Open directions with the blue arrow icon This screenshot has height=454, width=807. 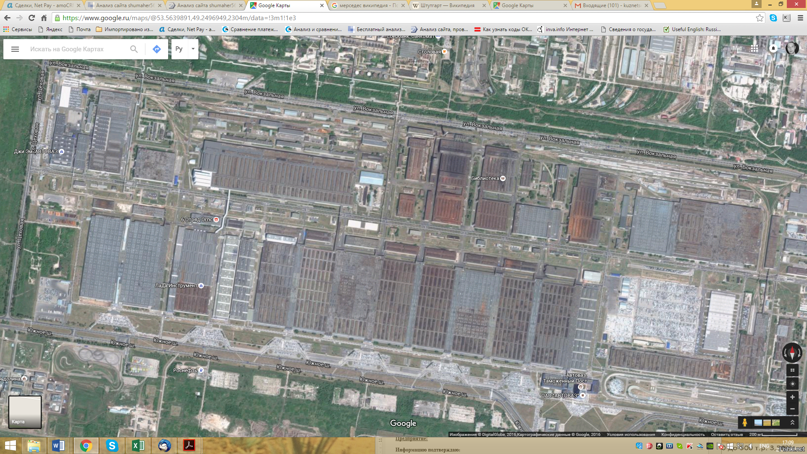pyautogui.click(x=156, y=49)
